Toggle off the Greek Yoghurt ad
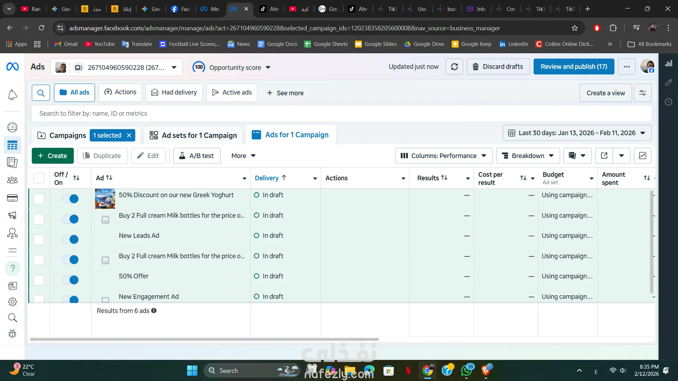Screen dimensions: 678x381 70,199
